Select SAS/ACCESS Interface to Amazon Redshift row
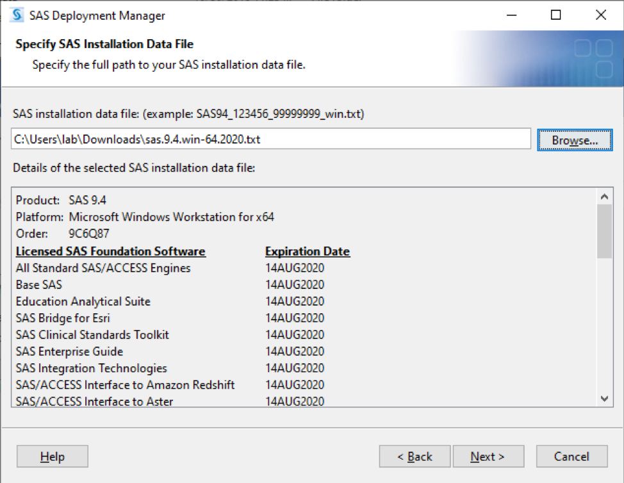The image size is (624, 483). [170, 385]
